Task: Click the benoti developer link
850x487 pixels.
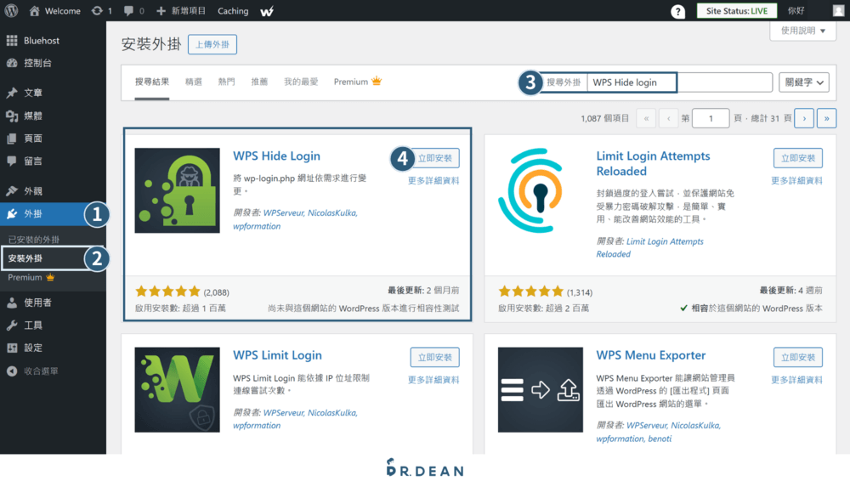Action: (660, 439)
